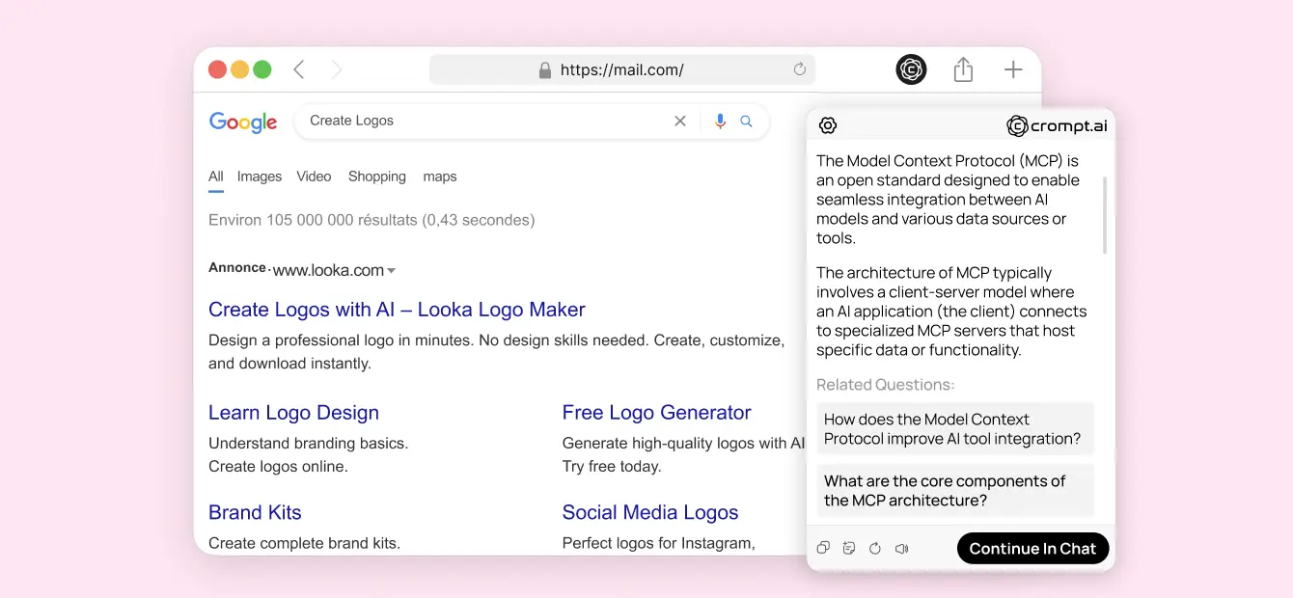Open a new tab with plus icon
The width and height of the screenshot is (1293, 598).
coord(1013,69)
